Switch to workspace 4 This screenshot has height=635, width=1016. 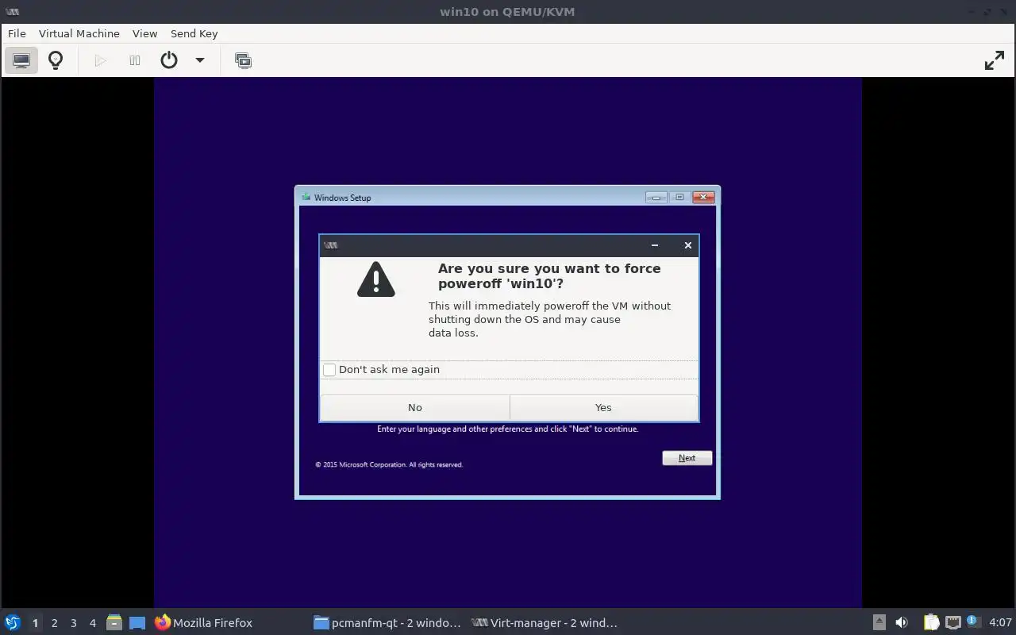tap(93, 623)
